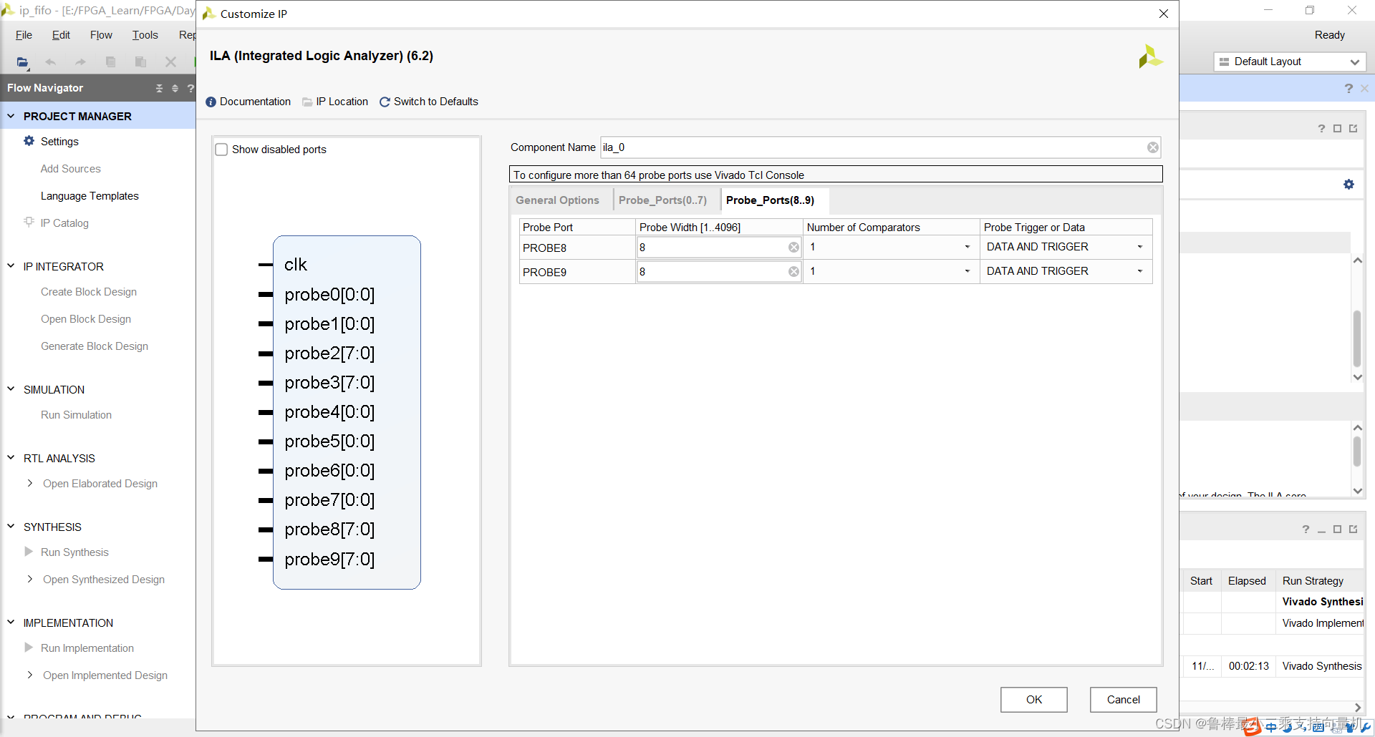Collapse the IMPLEMENTATION section
Viewport: 1375px width, 737px height.
11,623
